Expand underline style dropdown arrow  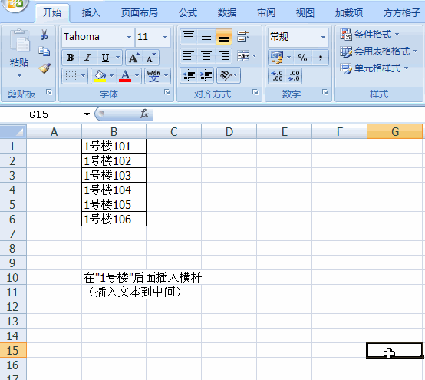[117, 58]
